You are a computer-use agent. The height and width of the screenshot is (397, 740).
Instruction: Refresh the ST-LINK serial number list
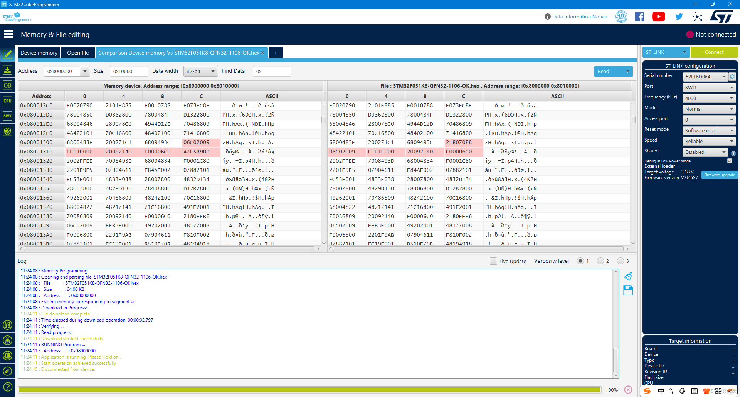[732, 77]
